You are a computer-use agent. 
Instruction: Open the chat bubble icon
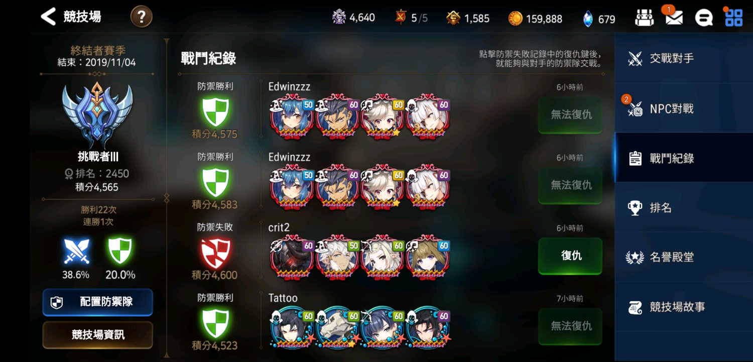704,18
